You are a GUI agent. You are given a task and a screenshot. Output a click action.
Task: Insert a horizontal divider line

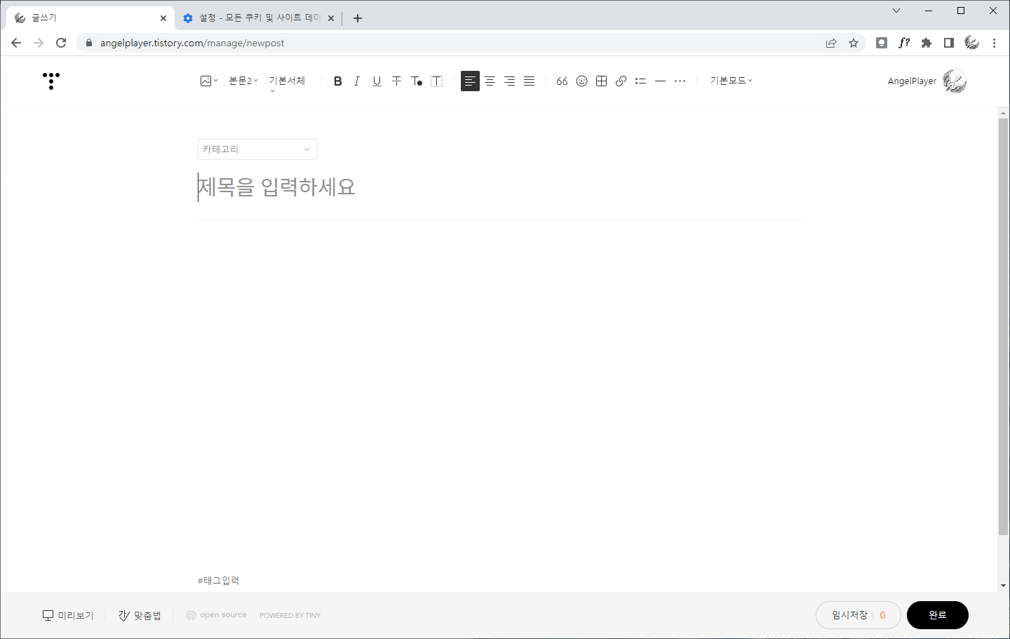coord(660,81)
